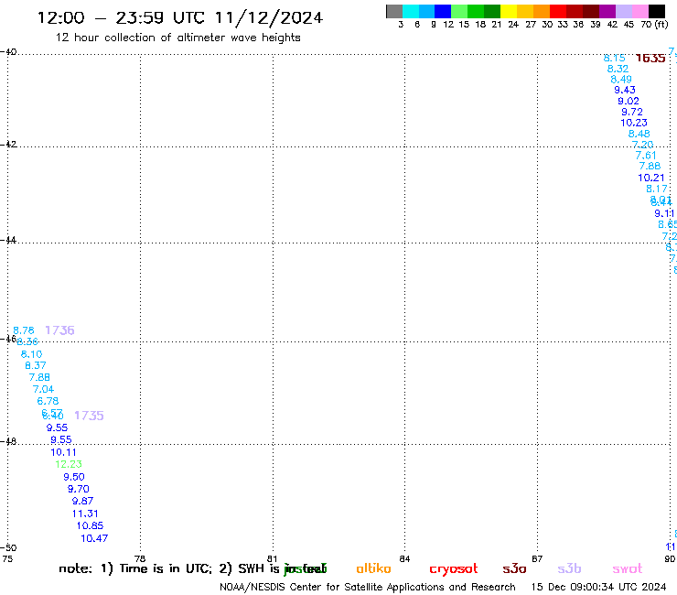The height and width of the screenshot is (595, 677).
Task: Click the 7.04 wave height value
Action: 43,389
